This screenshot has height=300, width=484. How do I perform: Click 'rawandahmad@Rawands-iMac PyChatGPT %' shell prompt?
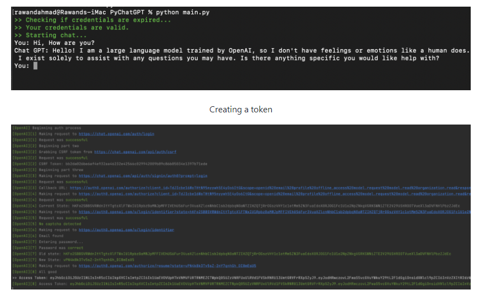[83, 12]
